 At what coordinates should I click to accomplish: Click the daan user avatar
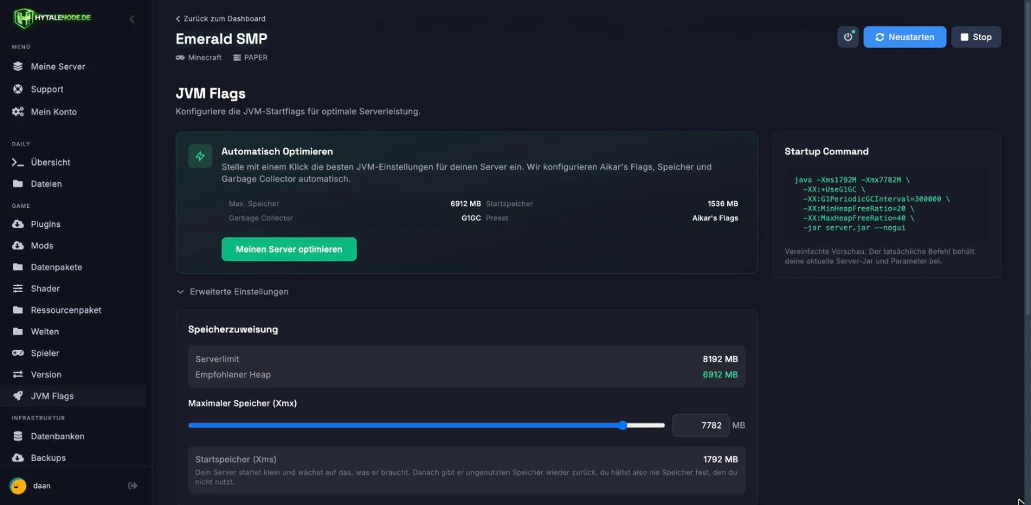point(18,486)
